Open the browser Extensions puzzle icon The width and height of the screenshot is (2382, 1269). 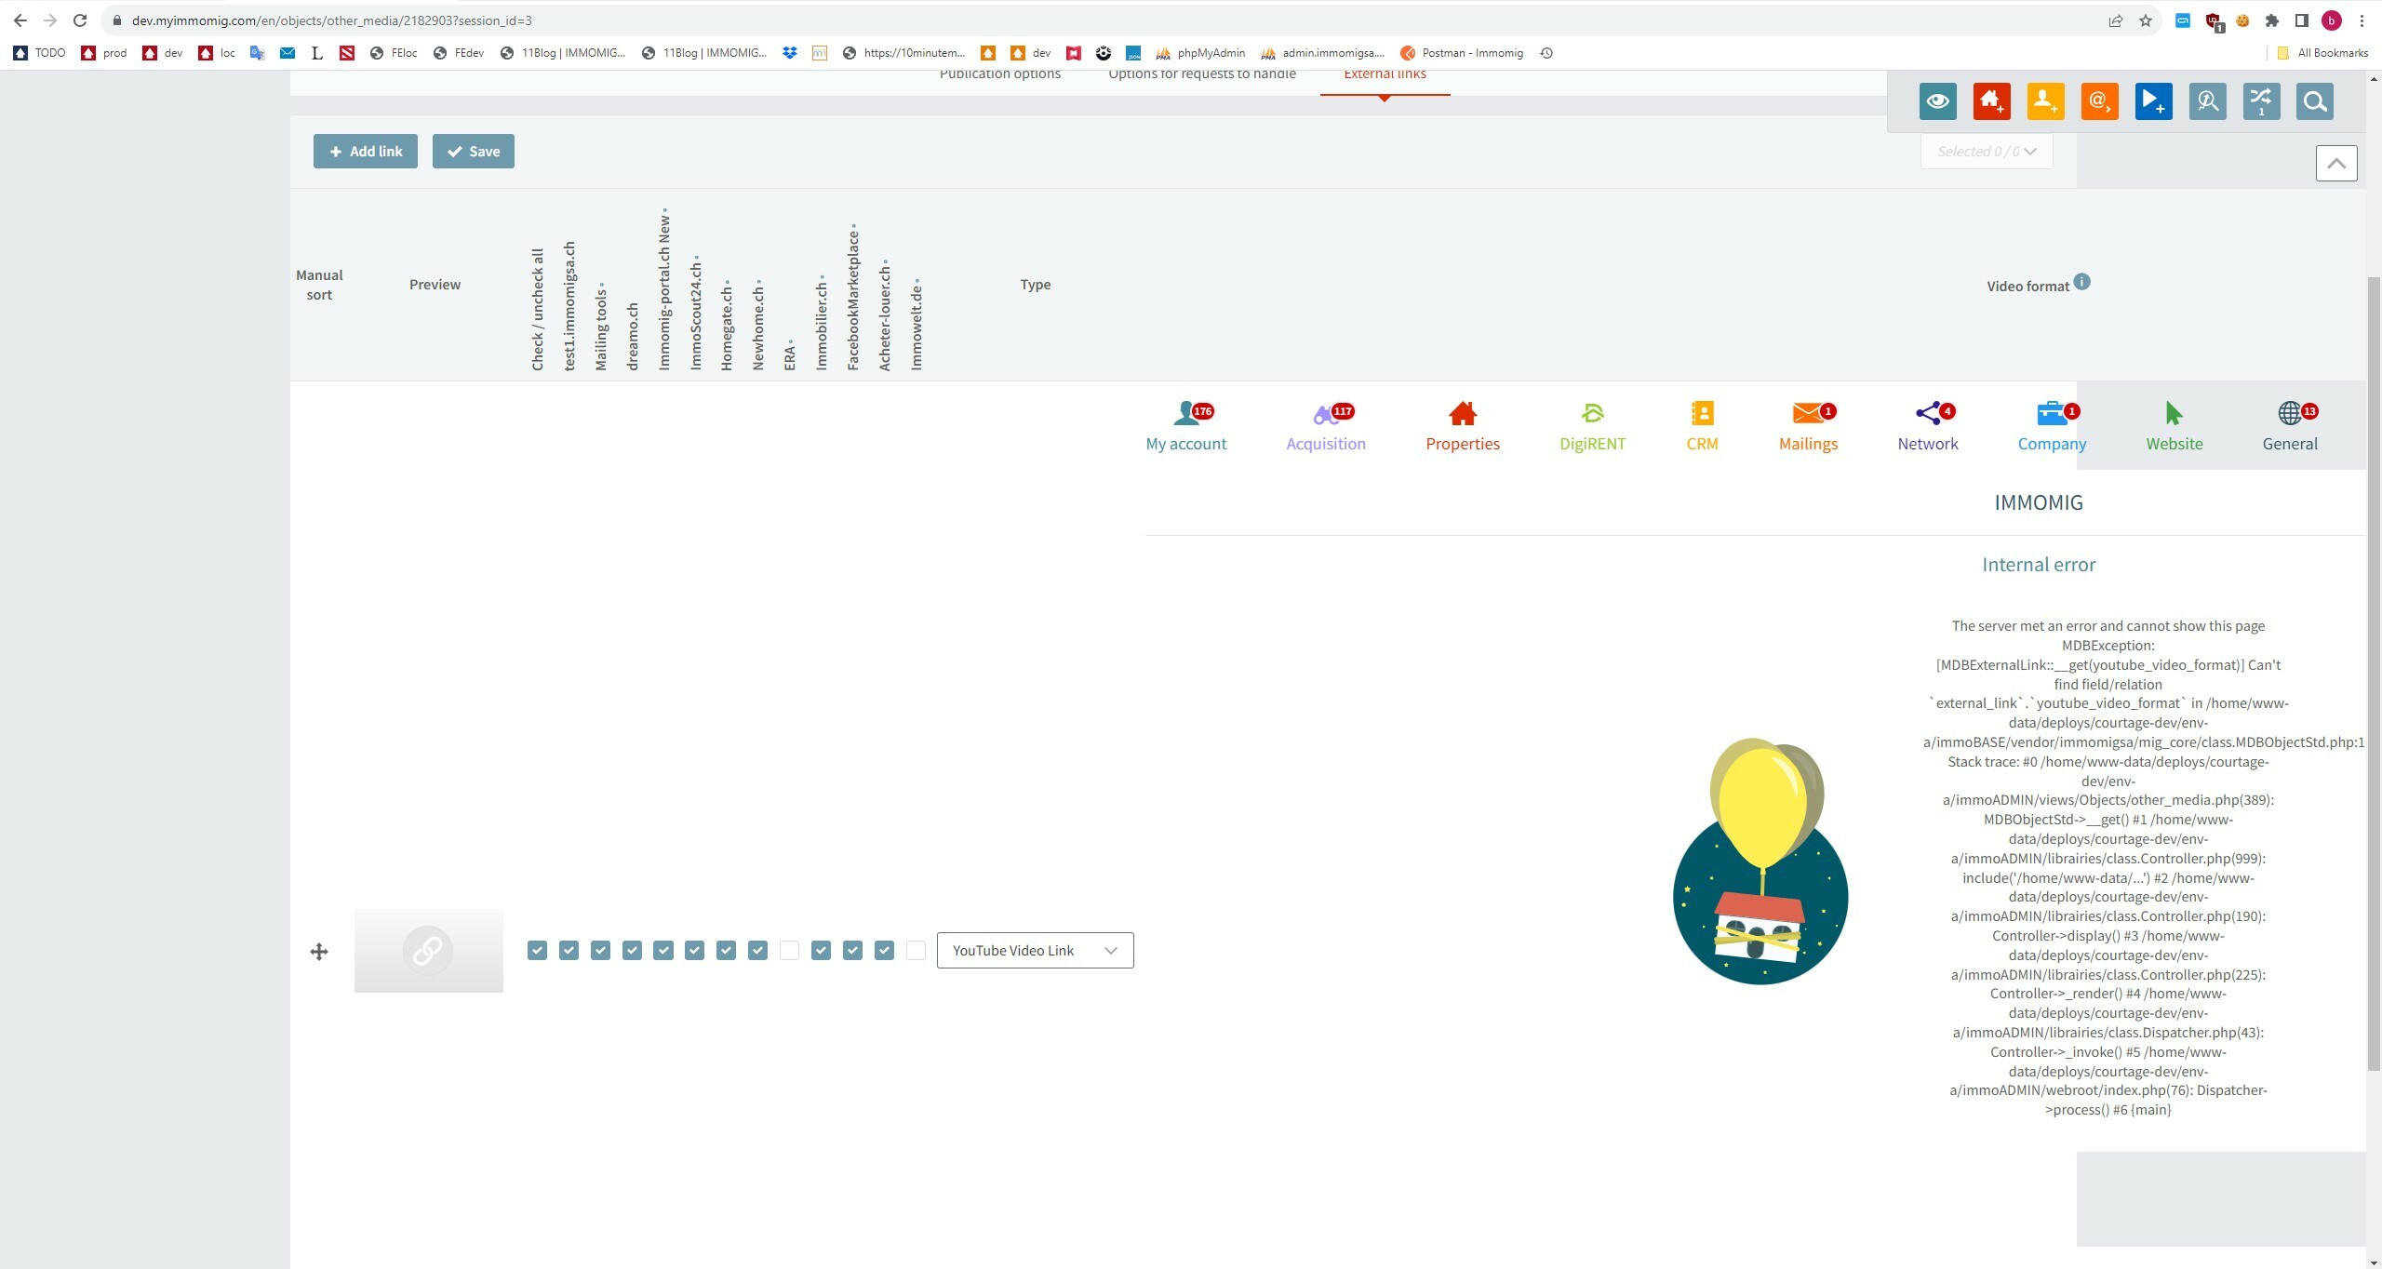[x=2271, y=20]
